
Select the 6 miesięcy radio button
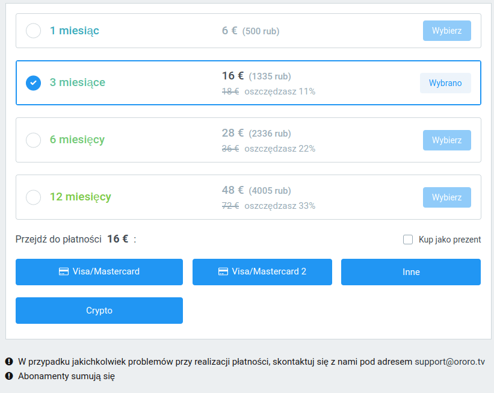click(x=34, y=140)
